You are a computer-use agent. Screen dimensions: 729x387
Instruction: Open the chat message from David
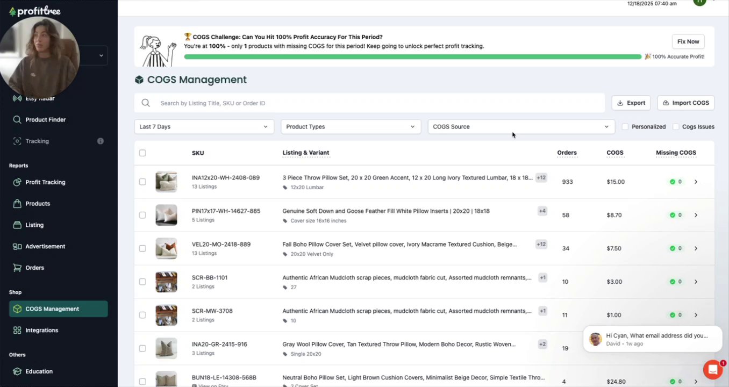pyautogui.click(x=653, y=339)
